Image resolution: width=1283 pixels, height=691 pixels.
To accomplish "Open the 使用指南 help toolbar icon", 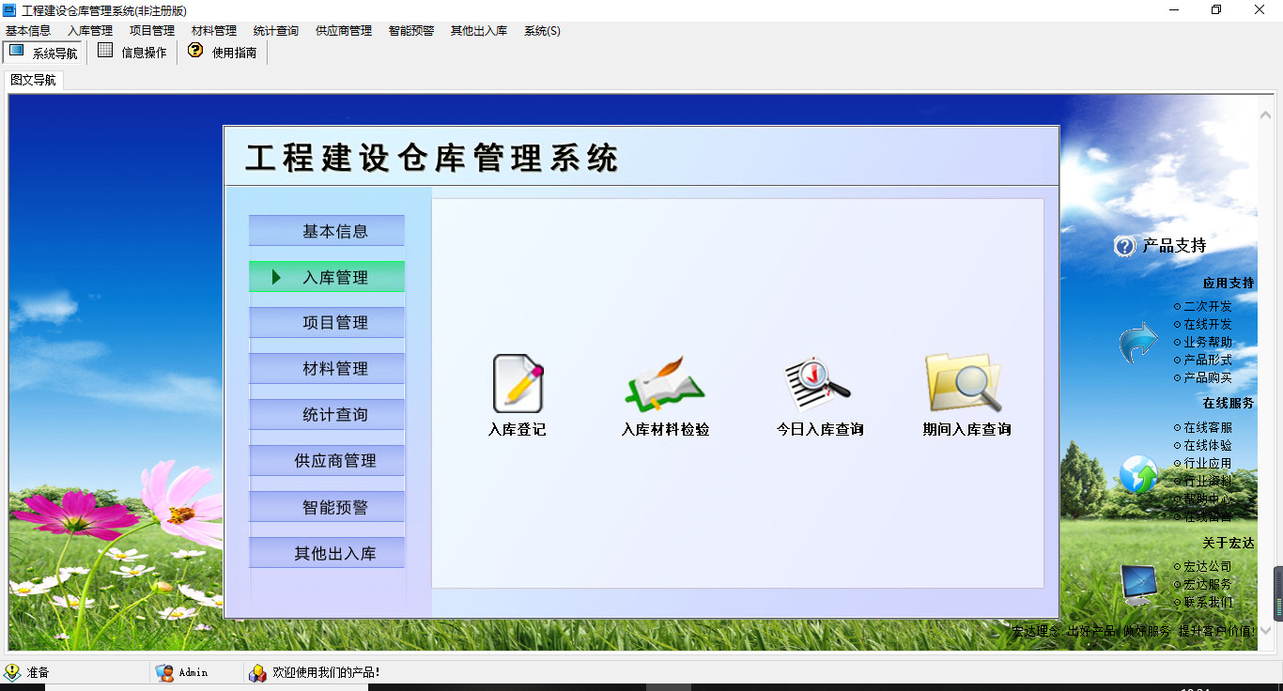I will coord(195,51).
